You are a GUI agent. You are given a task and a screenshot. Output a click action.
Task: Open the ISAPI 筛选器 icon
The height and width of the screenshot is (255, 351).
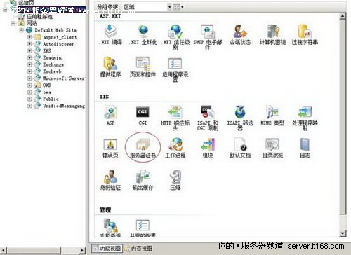tap(240, 118)
